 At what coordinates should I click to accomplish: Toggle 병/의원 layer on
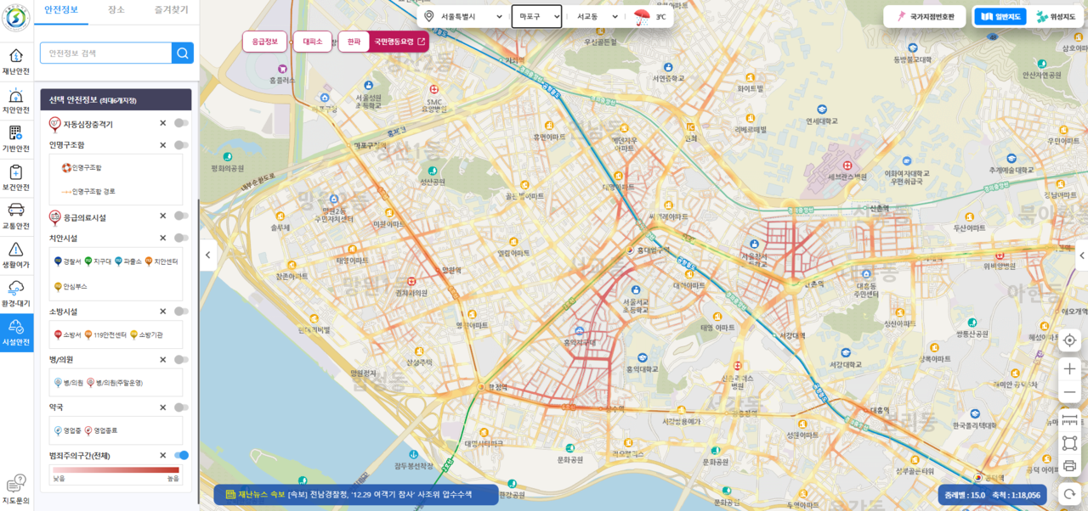[181, 360]
